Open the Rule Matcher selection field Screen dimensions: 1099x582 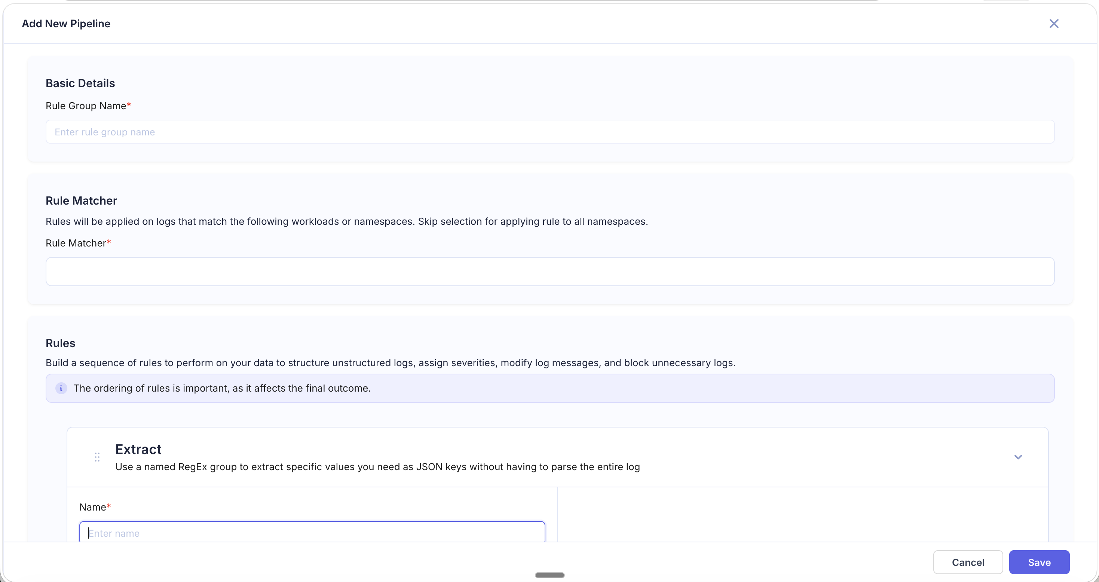(549, 272)
